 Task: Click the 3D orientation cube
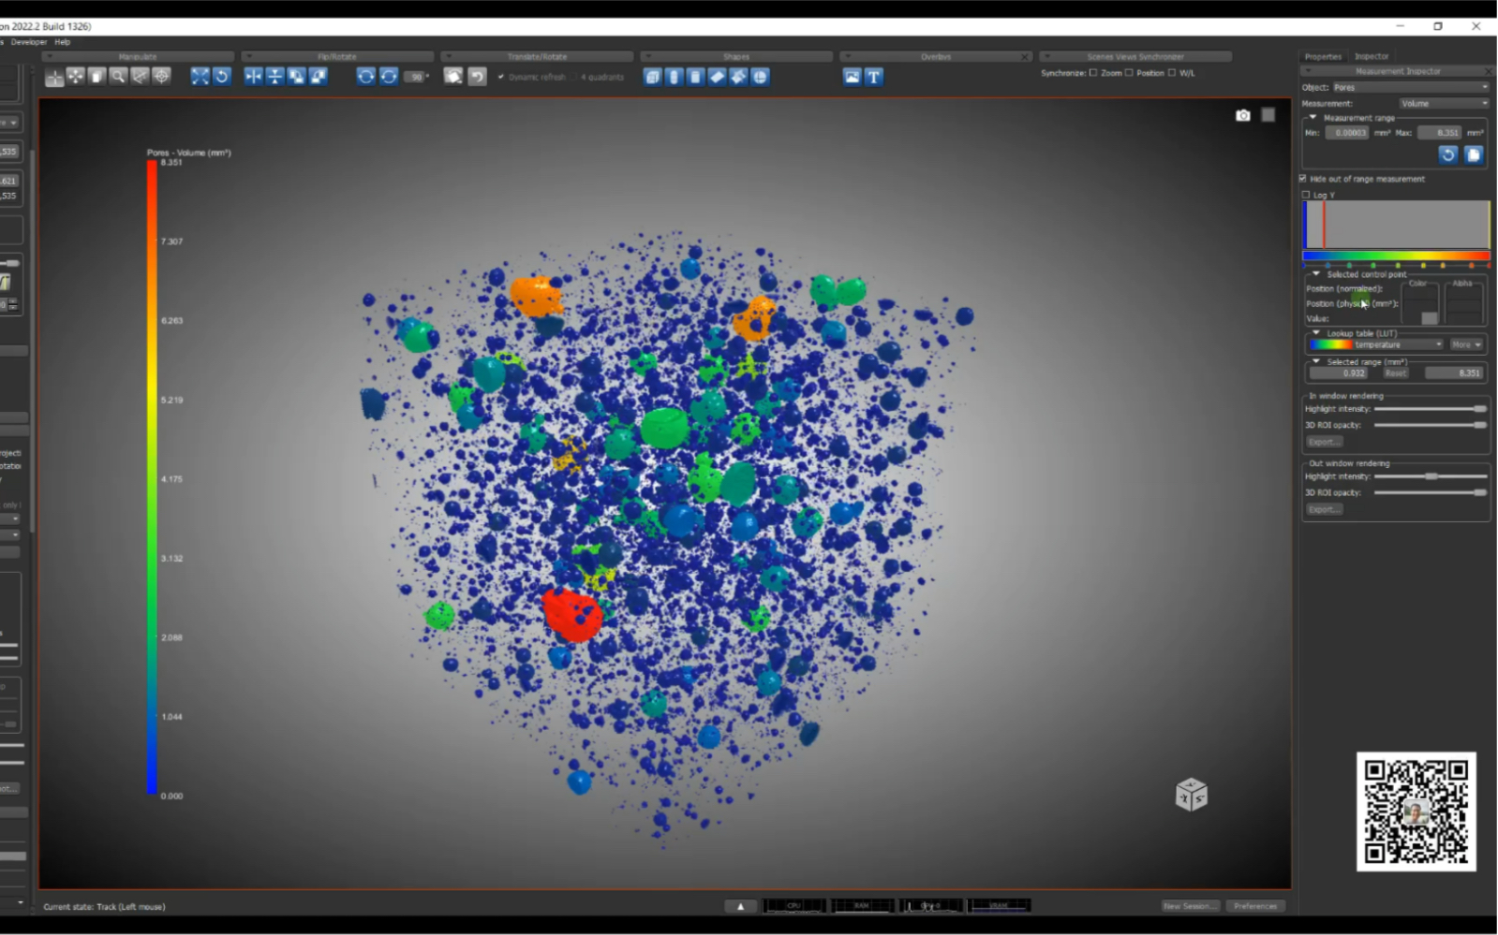1192,795
